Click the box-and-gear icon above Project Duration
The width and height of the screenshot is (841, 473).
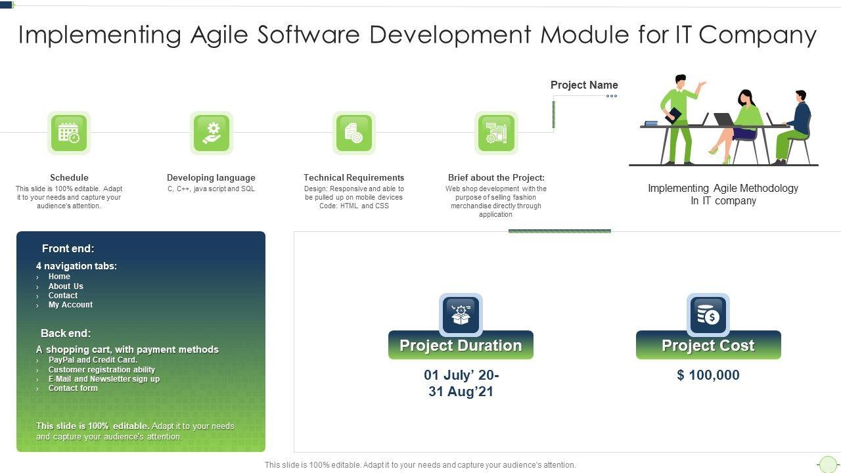pos(461,315)
